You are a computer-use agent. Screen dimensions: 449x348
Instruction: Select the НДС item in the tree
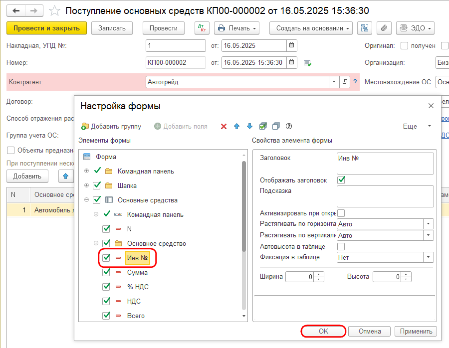(x=134, y=301)
